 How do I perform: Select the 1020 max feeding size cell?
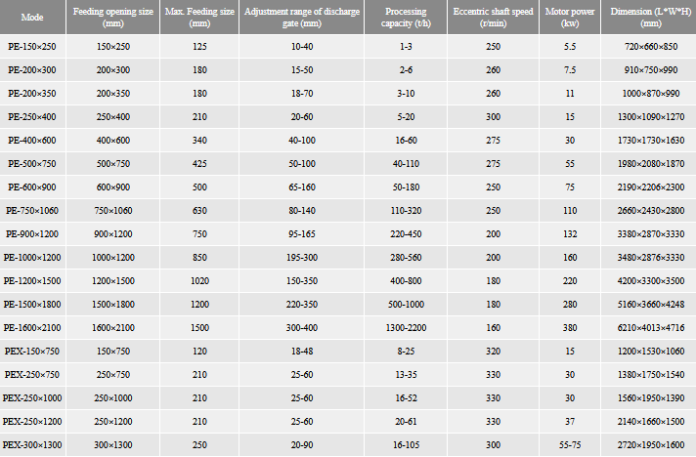pyautogui.click(x=198, y=281)
